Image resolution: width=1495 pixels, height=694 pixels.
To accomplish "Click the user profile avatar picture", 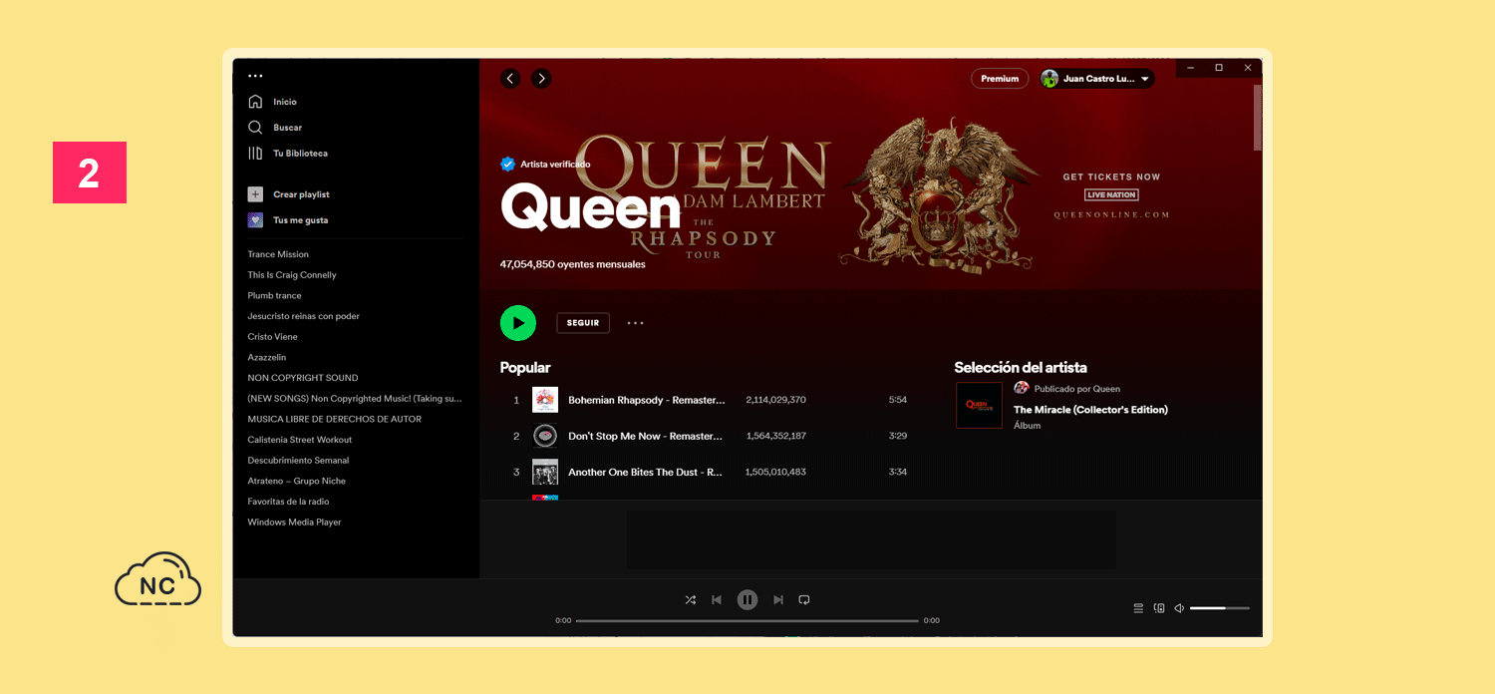I will pos(1050,79).
